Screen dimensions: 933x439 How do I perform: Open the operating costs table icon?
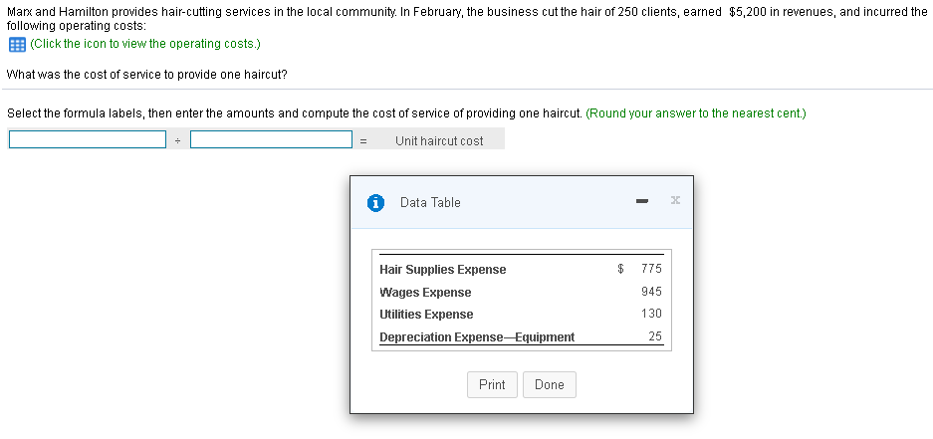[x=17, y=44]
